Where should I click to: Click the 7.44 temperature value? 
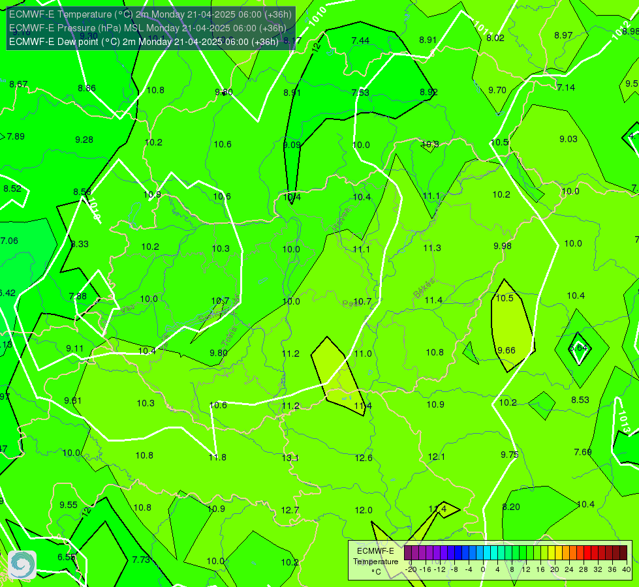pyautogui.click(x=360, y=40)
